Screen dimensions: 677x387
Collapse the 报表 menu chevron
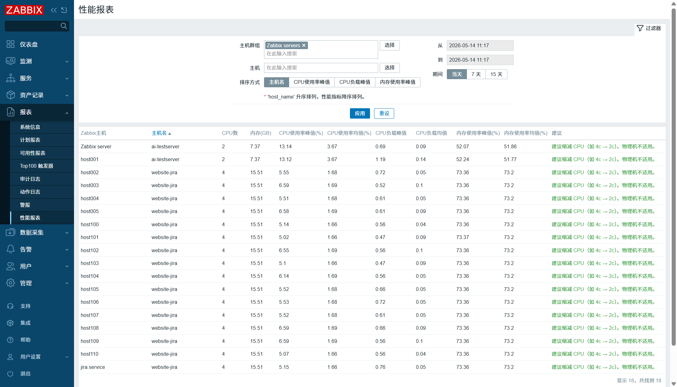[x=67, y=113]
